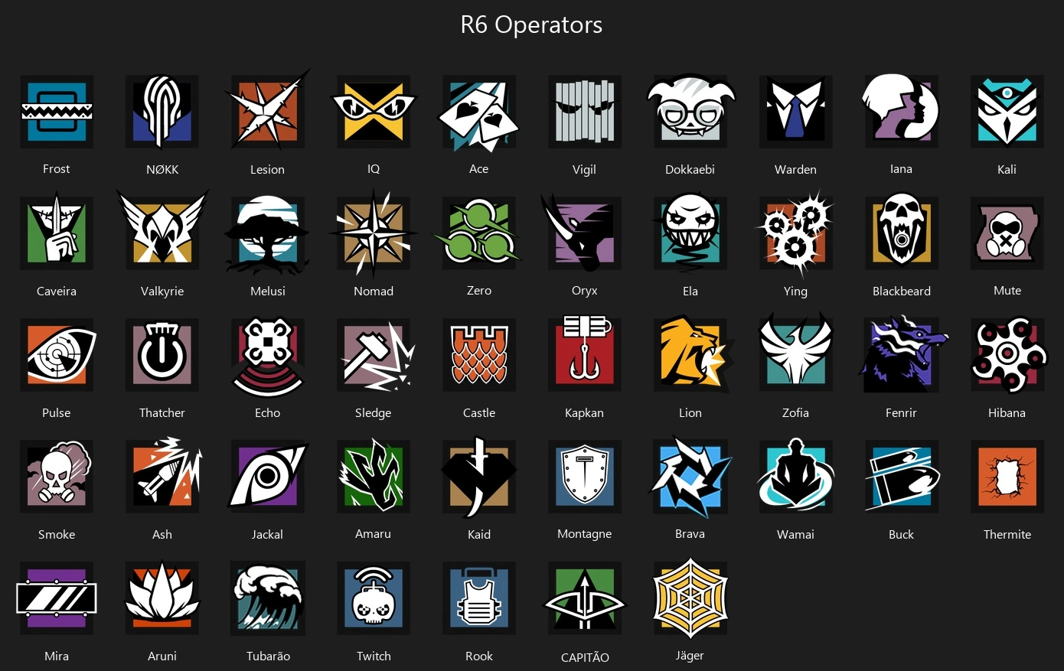This screenshot has height=671, width=1064.
Task: Select the Melusi tree icon
Action: tap(268, 234)
